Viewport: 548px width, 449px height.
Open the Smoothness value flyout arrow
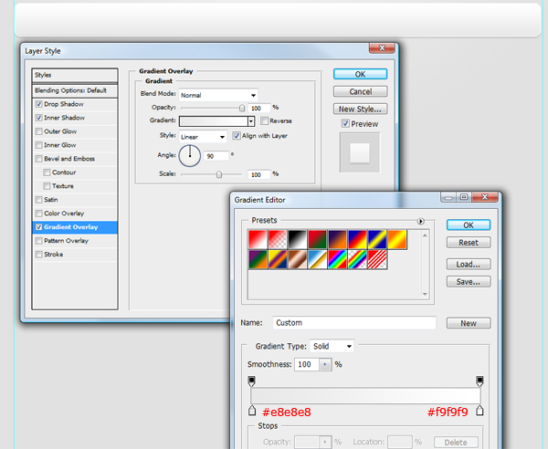tap(325, 364)
